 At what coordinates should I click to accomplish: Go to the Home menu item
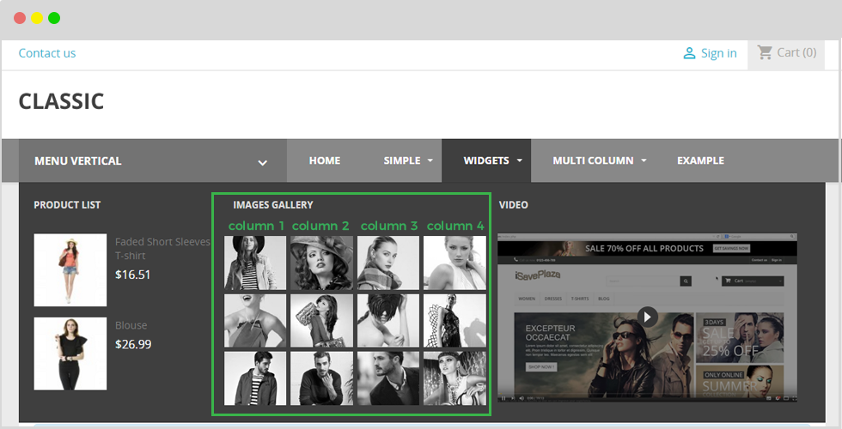pyautogui.click(x=325, y=160)
